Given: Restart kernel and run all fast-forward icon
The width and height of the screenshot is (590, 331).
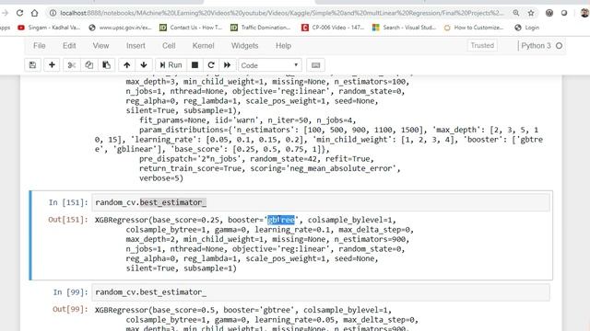Looking at the screenshot, I should click(228, 65).
